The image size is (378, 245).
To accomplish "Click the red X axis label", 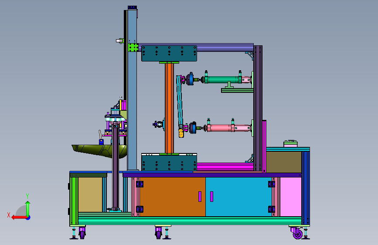I will (x=9, y=215).
